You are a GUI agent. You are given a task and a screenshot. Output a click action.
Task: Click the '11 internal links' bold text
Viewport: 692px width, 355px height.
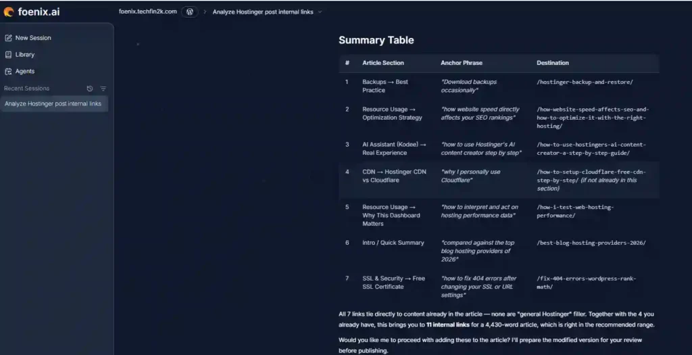coord(447,325)
